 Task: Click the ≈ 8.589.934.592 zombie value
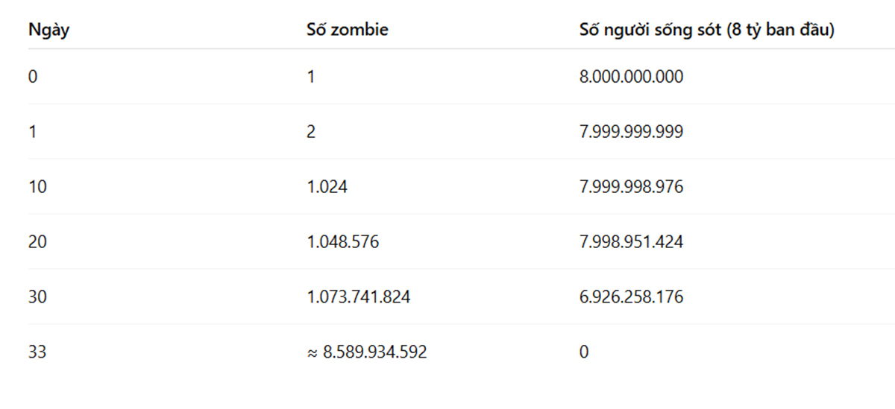pyautogui.click(x=366, y=352)
